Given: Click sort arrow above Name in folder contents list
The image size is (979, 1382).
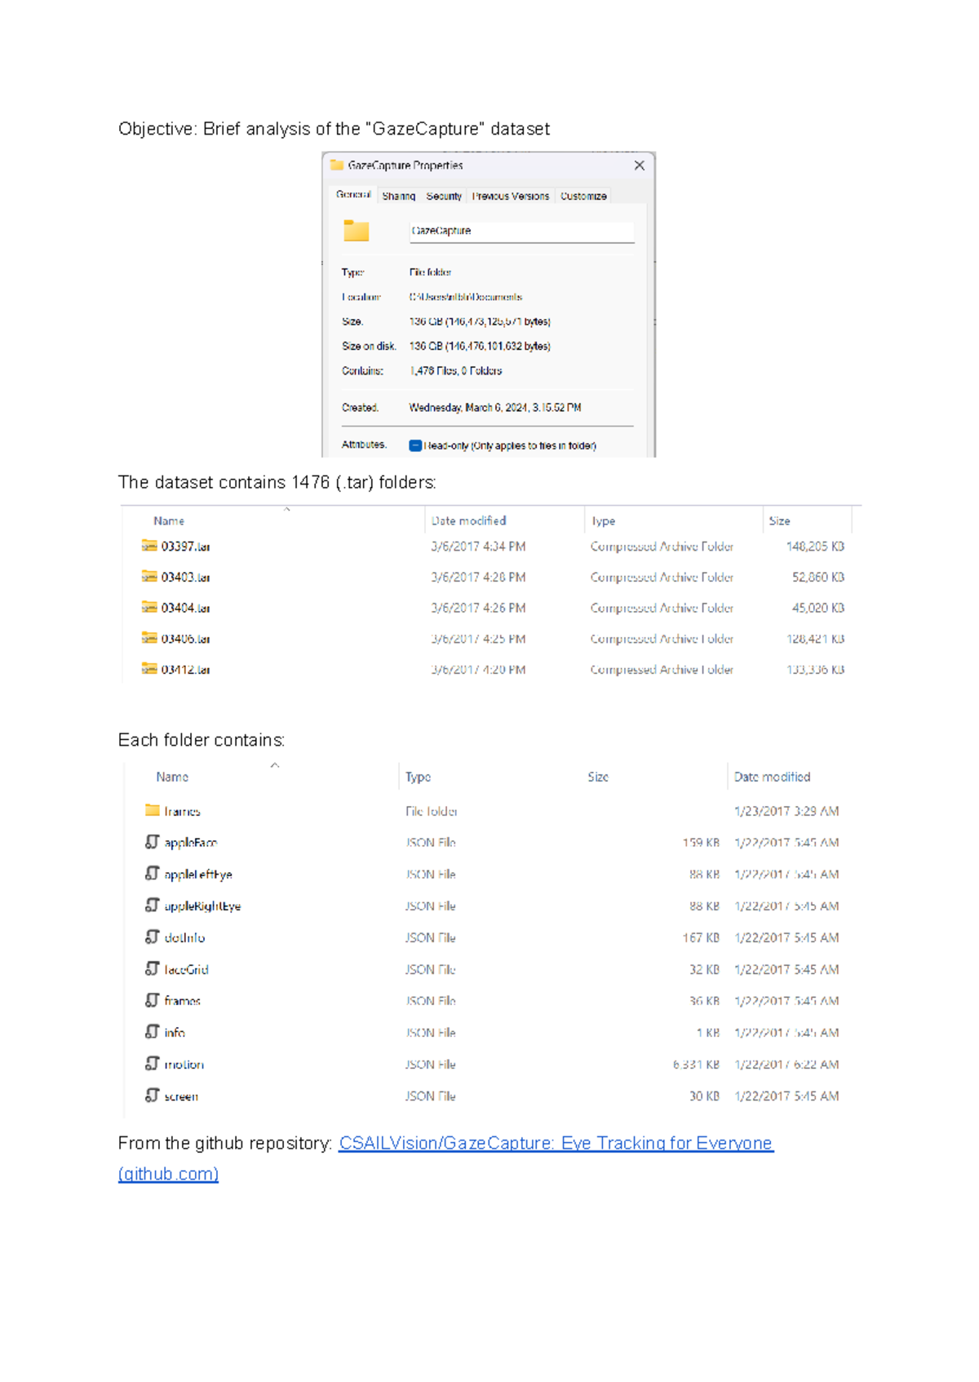Looking at the screenshot, I should click(x=275, y=765).
